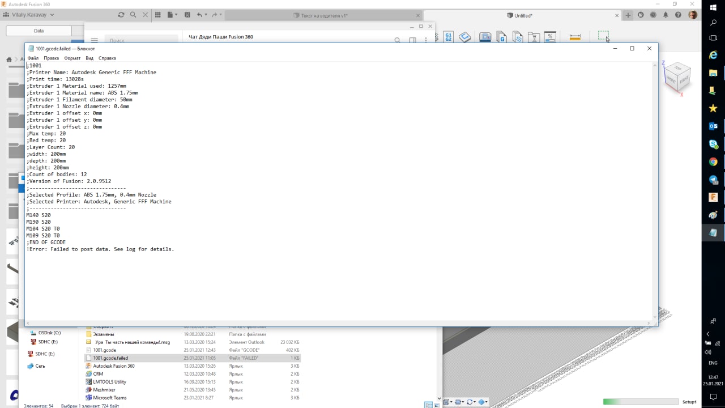The width and height of the screenshot is (725, 408).
Task: Open search in Fusion 360 top bar
Action: [x=133, y=15]
